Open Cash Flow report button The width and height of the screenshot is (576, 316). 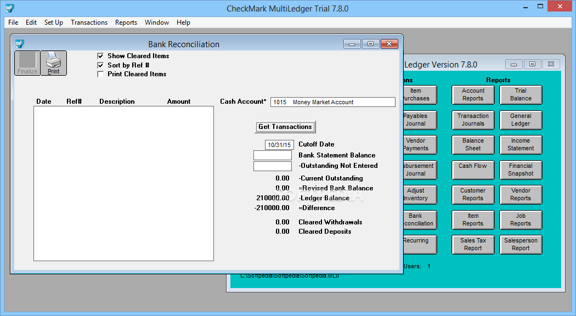click(x=473, y=170)
